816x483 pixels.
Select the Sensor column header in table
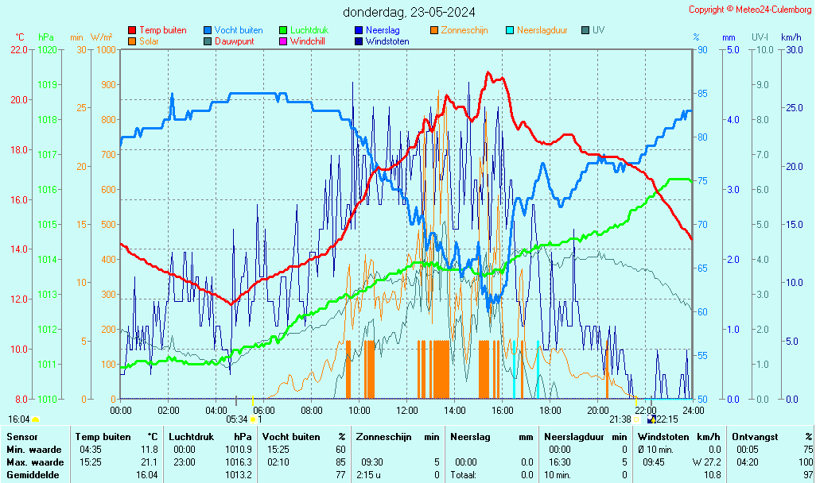click(21, 436)
